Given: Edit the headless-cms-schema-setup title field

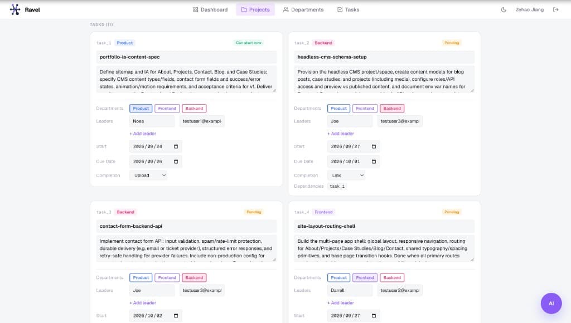Looking at the screenshot, I should (384, 57).
